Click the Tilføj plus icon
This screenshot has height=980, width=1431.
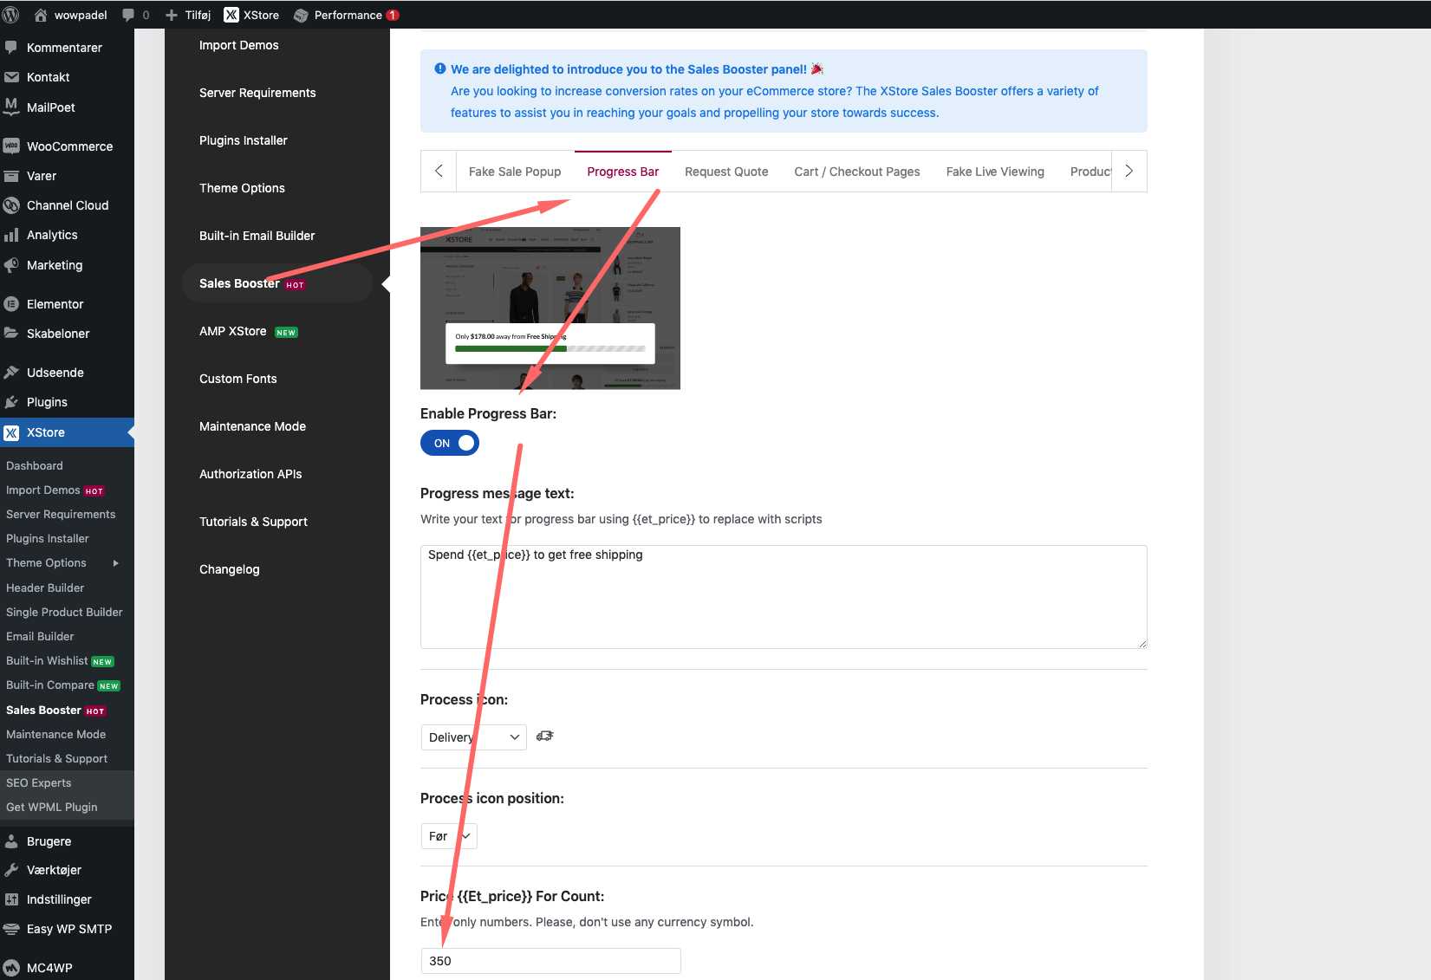pyautogui.click(x=172, y=15)
